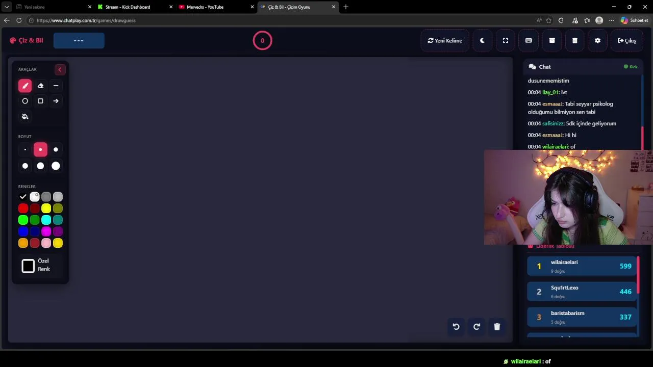Pick the red color swatch
The image size is (653, 367).
[23, 208]
